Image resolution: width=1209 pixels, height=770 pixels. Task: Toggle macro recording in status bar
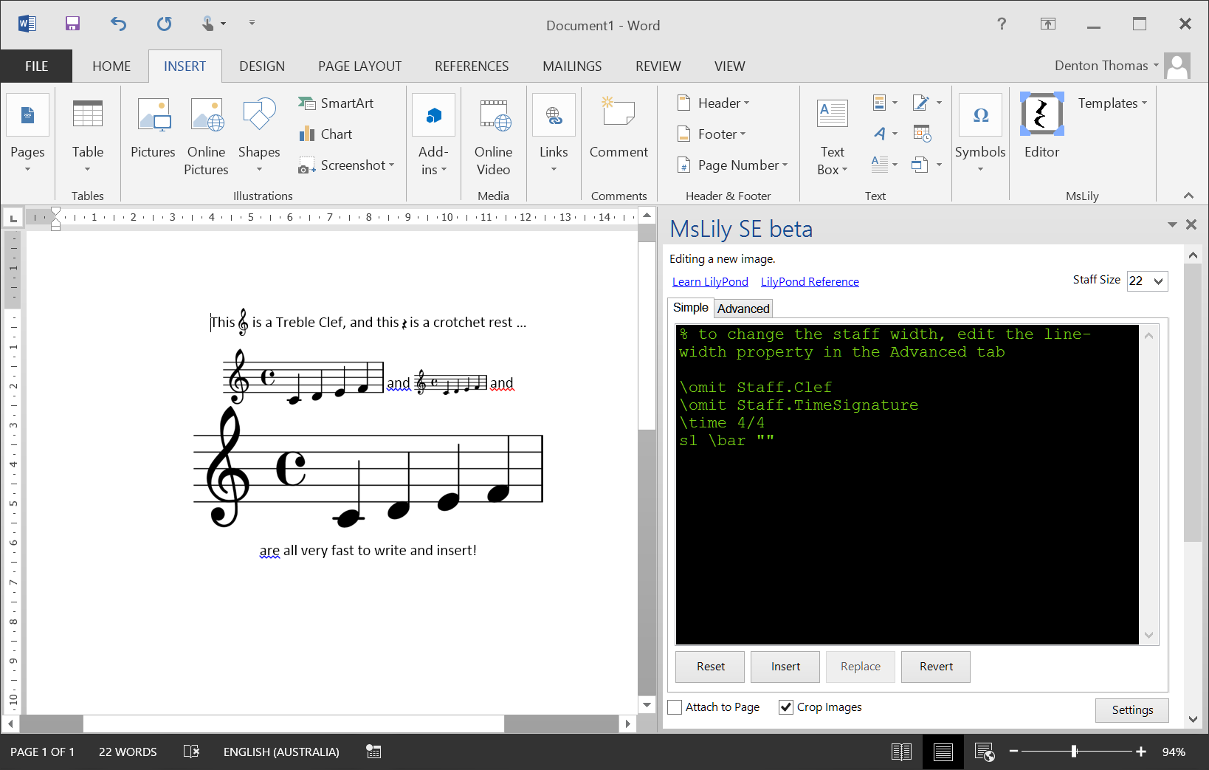coord(373,752)
